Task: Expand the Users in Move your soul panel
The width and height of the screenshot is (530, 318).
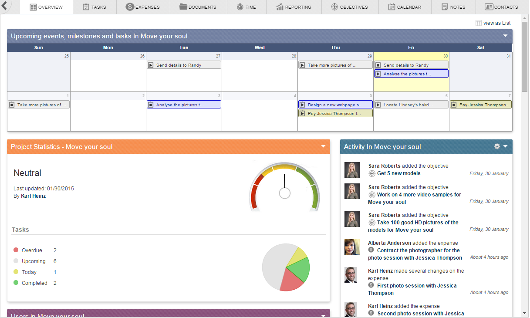Action: [x=323, y=315]
